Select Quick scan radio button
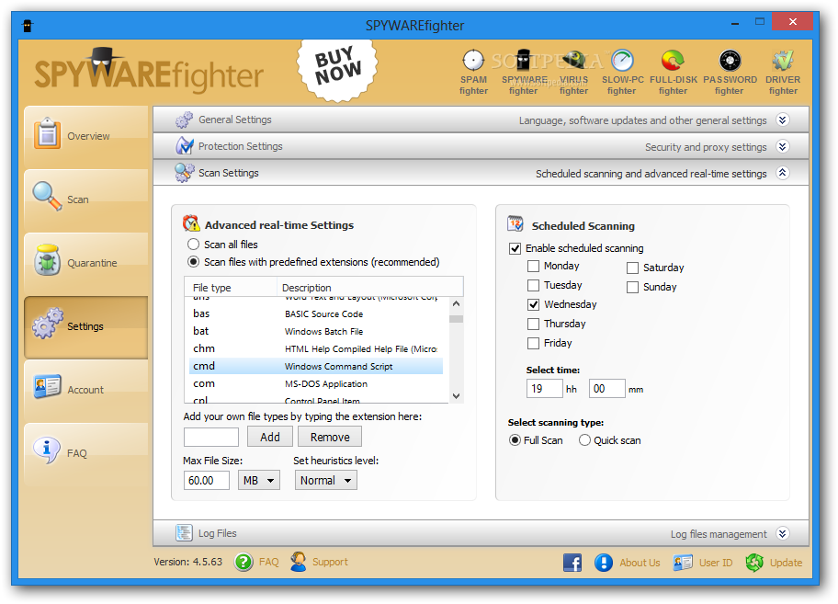838x604 pixels. point(584,440)
